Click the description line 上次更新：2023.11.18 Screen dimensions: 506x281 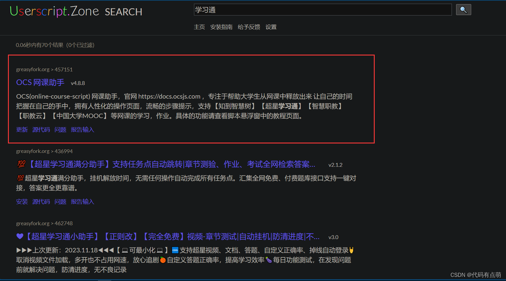pos(185,260)
